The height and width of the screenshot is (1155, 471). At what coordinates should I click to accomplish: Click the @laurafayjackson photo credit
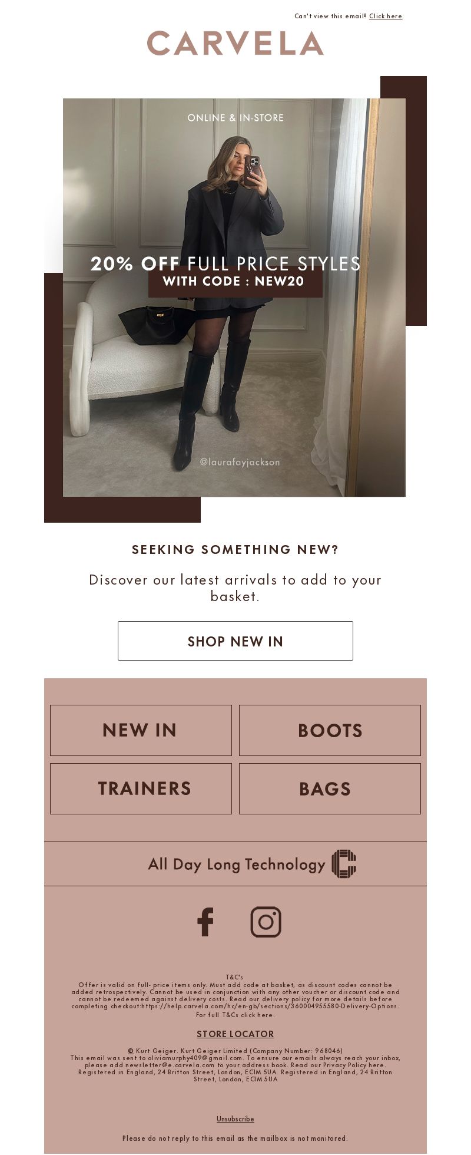240,462
